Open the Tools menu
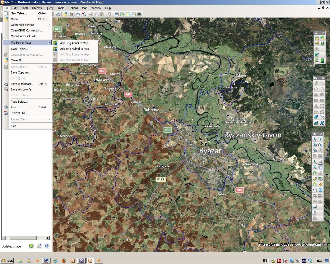 click(x=25, y=8)
